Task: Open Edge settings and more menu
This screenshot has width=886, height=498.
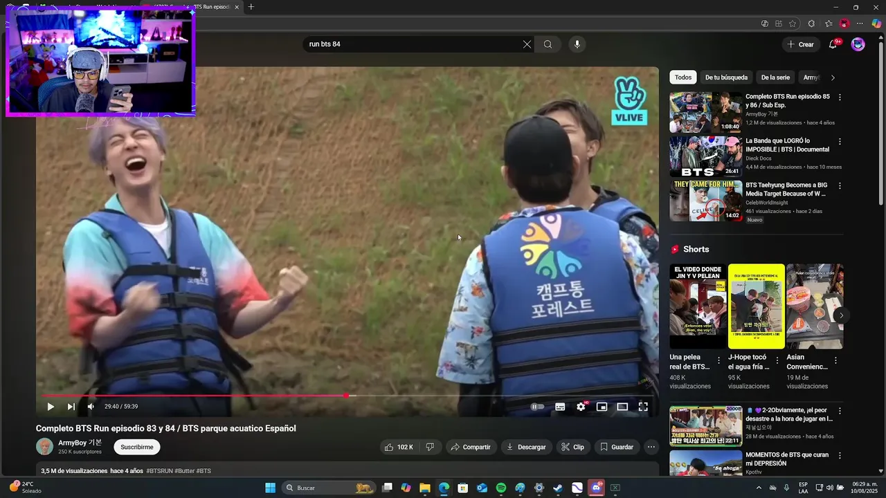Action: click(860, 24)
